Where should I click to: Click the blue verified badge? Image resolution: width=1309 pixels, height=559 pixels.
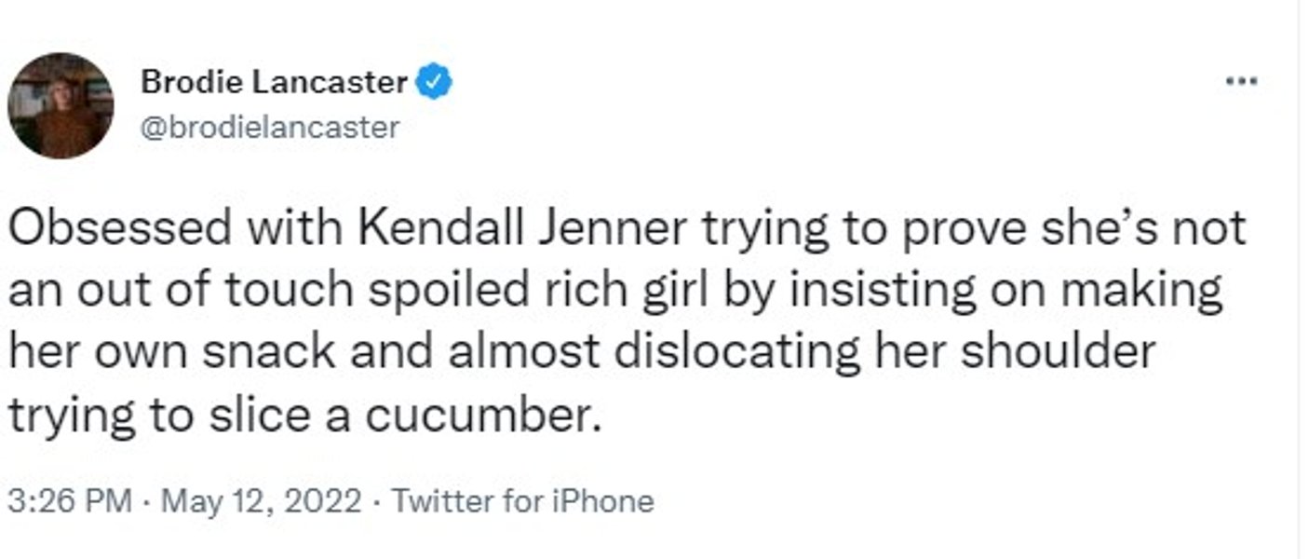(x=434, y=83)
